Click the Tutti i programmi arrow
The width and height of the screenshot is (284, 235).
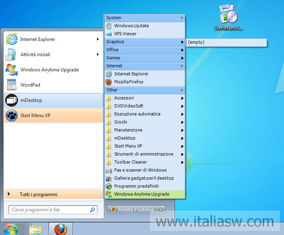pos(9,194)
